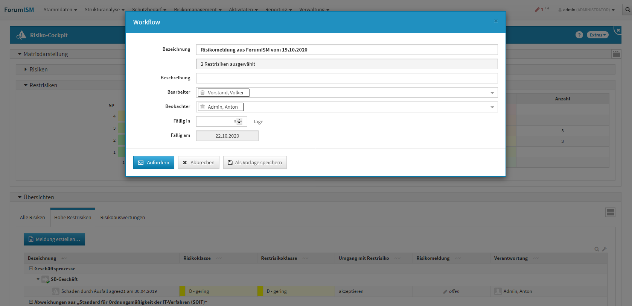Open the help question mark icon

[x=579, y=35]
